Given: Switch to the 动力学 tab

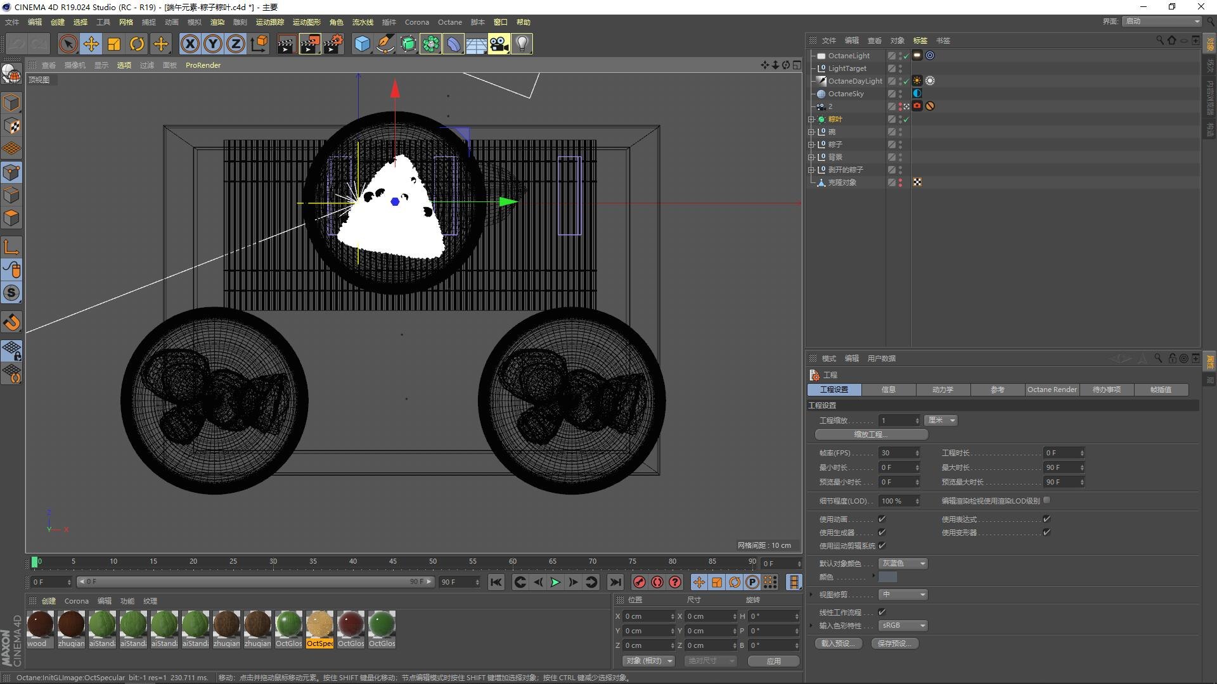Looking at the screenshot, I should tap(943, 389).
